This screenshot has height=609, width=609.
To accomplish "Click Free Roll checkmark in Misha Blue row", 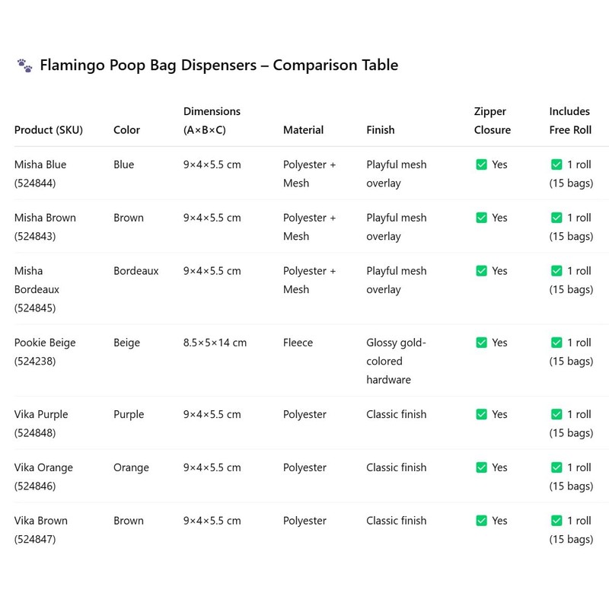I will pos(556,164).
